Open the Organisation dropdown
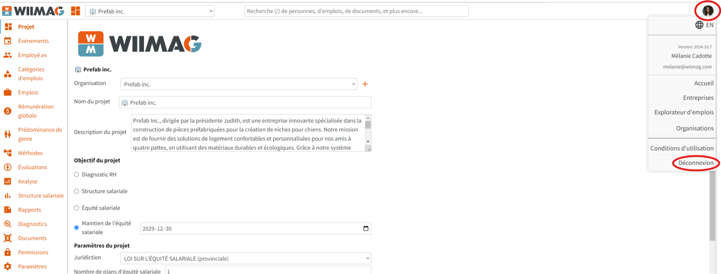Screen dimensions: 721x274 [239, 84]
